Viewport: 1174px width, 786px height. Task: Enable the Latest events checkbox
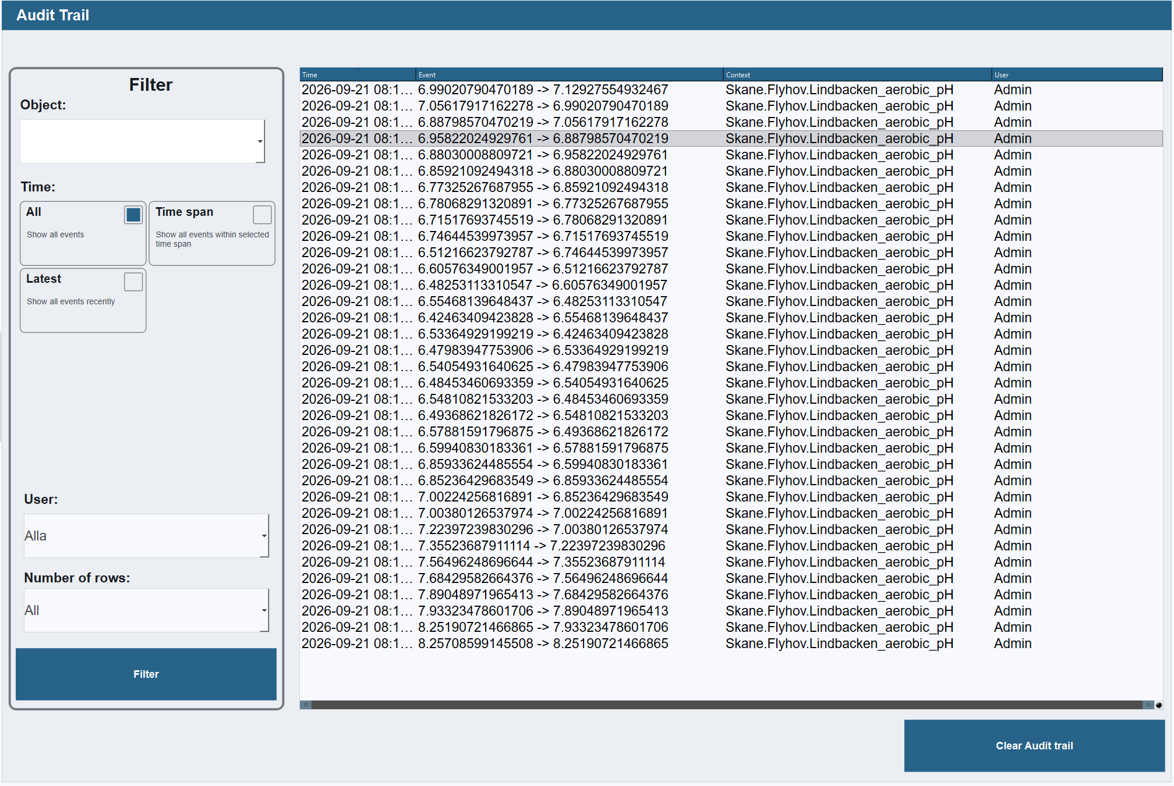coord(133,282)
